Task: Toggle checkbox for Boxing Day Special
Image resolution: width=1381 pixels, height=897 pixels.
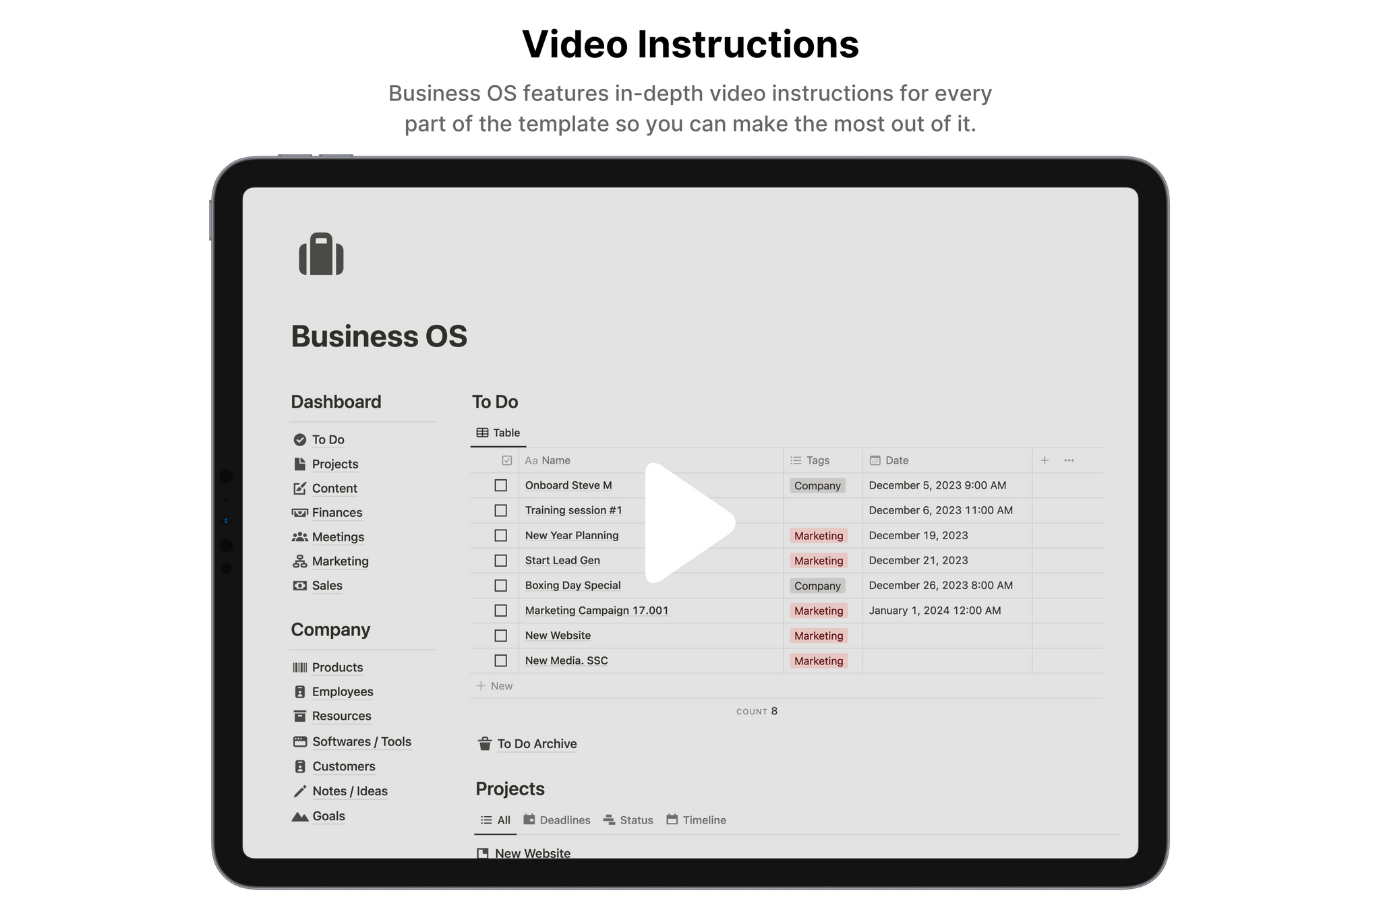Action: point(502,585)
